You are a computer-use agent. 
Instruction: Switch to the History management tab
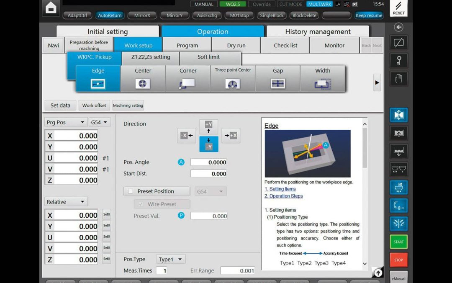point(318,31)
